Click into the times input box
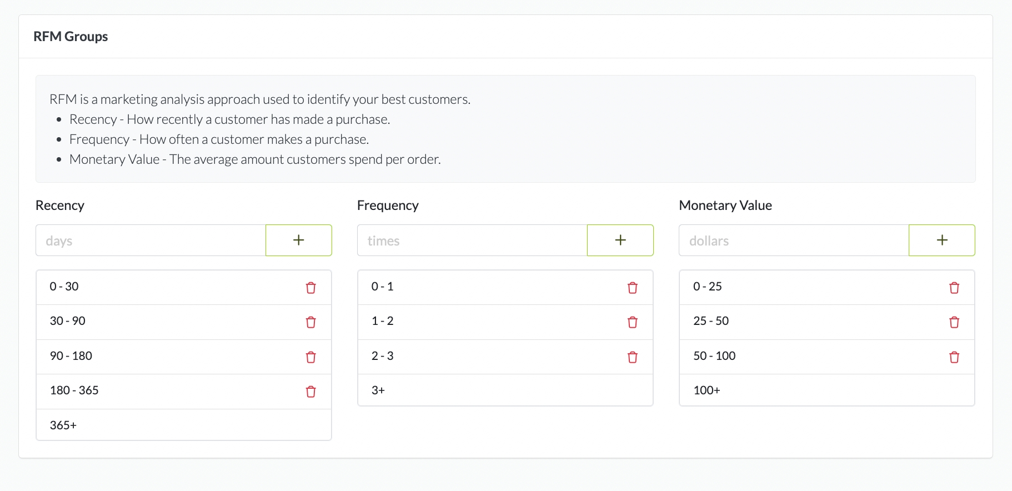Screen dimensions: 1012x491 pyautogui.click(x=472, y=241)
